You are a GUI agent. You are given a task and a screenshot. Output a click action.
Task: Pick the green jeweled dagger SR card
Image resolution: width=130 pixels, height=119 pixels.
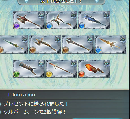(14, 44)
